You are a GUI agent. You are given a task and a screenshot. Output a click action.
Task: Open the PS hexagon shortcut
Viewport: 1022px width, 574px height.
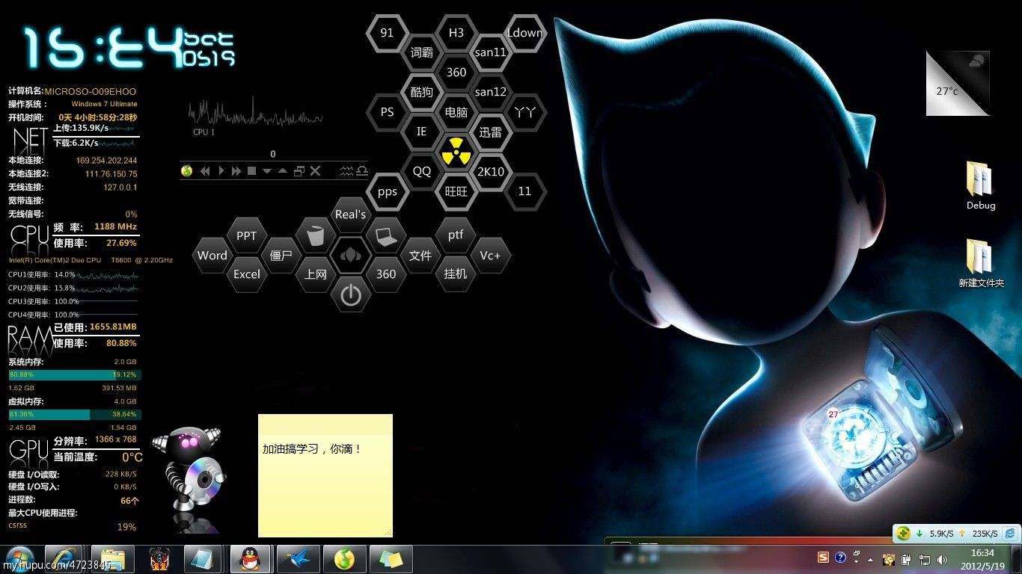pyautogui.click(x=387, y=111)
